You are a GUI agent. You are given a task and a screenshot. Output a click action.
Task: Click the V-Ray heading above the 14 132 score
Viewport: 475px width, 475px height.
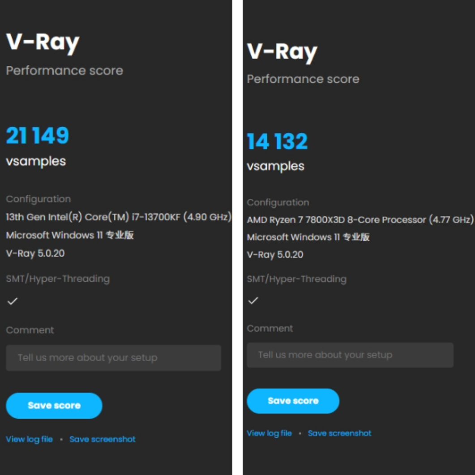pyautogui.click(x=282, y=51)
